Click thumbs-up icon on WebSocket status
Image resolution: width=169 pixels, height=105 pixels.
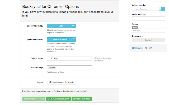(x=74, y=99)
